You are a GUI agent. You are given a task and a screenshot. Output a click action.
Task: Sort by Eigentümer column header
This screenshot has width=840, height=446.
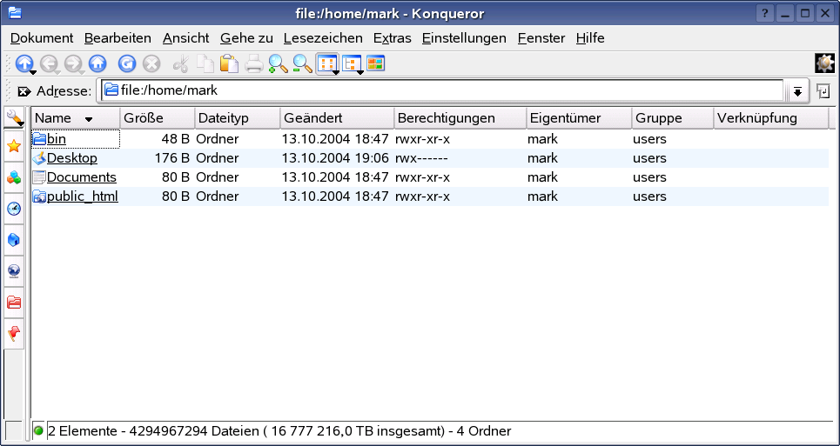pos(580,118)
